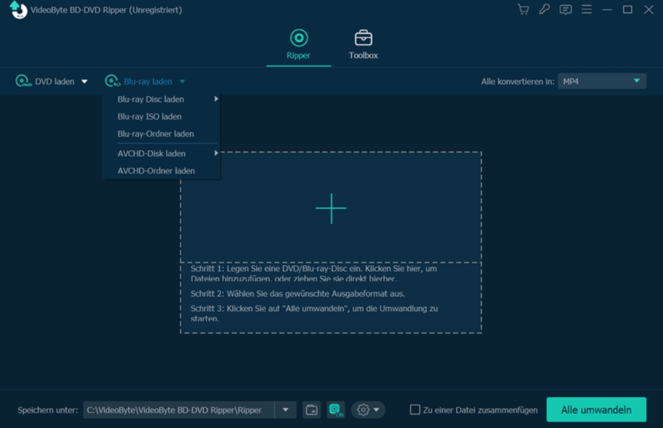This screenshot has height=428, width=663.
Task: Click the VideoByte app logo
Action: [18, 10]
